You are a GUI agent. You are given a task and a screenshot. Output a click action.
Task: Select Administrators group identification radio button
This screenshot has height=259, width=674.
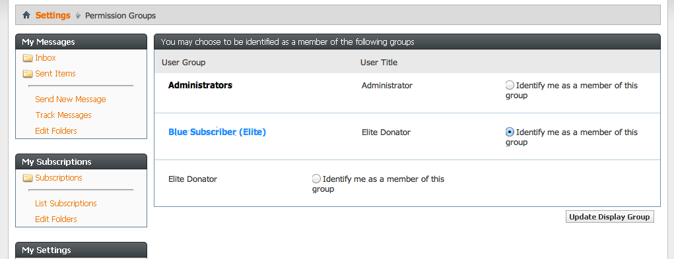point(510,85)
